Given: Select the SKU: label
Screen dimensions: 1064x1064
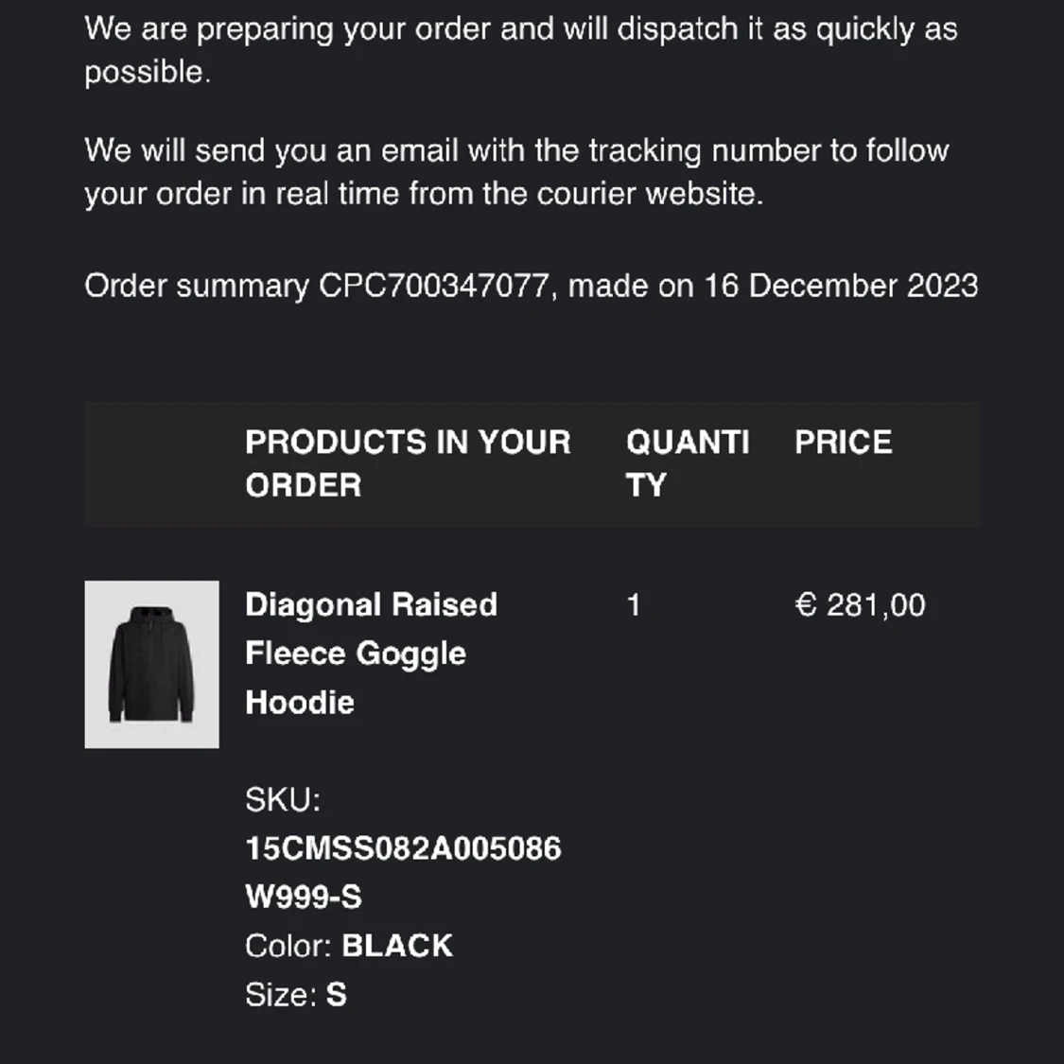Looking at the screenshot, I should point(282,799).
